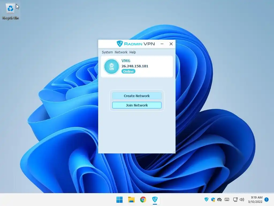274x206 pixels.
Task: Click the window resize grip corner
Action: (174, 152)
